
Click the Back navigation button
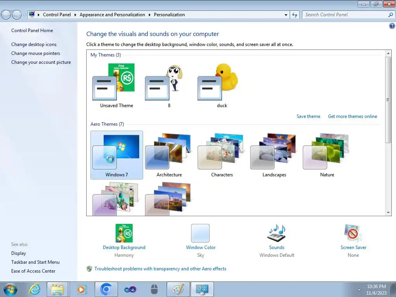6,15
